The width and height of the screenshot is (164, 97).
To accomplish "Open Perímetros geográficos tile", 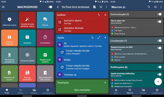I will (10, 56).
